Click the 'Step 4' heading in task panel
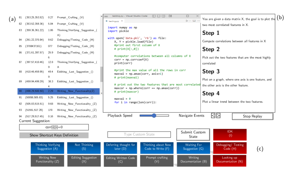 click(x=211, y=94)
